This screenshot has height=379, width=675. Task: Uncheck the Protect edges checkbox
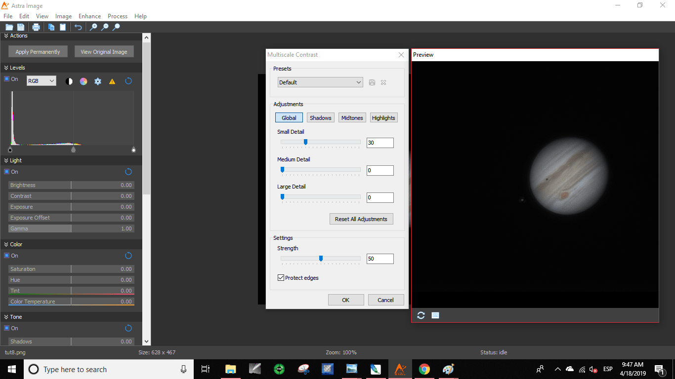281,278
